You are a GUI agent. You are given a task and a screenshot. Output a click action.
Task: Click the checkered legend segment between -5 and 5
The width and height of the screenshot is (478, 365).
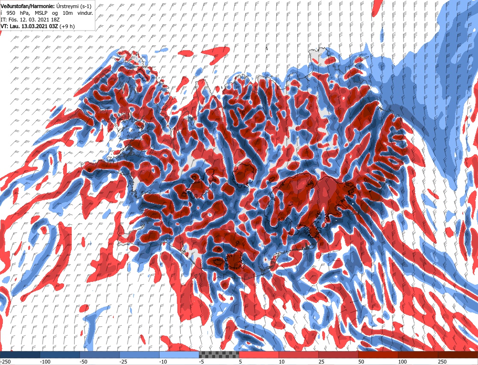coord(219,354)
